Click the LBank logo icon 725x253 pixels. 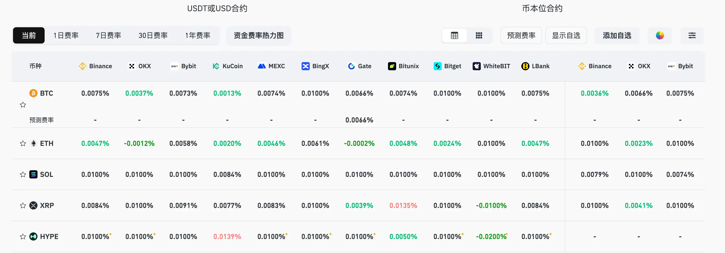pyautogui.click(x=525, y=66)
